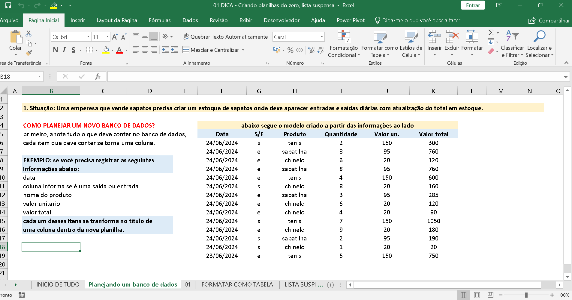Image resolution: width=572 pixels, height=300 pixels.
Task: Apply red font color A
Action: tap(119, 50)
